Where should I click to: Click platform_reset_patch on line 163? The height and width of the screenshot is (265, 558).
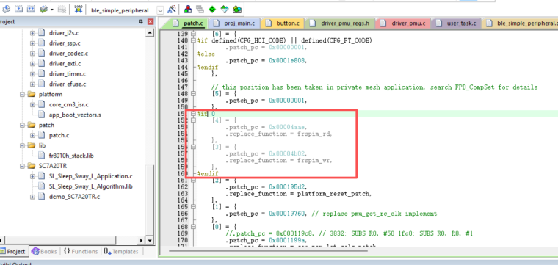tap(334, 194)
